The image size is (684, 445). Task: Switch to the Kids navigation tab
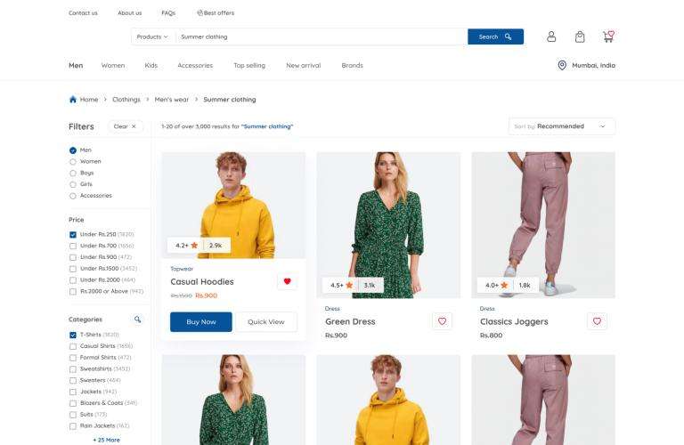click(x=151, y=65)
